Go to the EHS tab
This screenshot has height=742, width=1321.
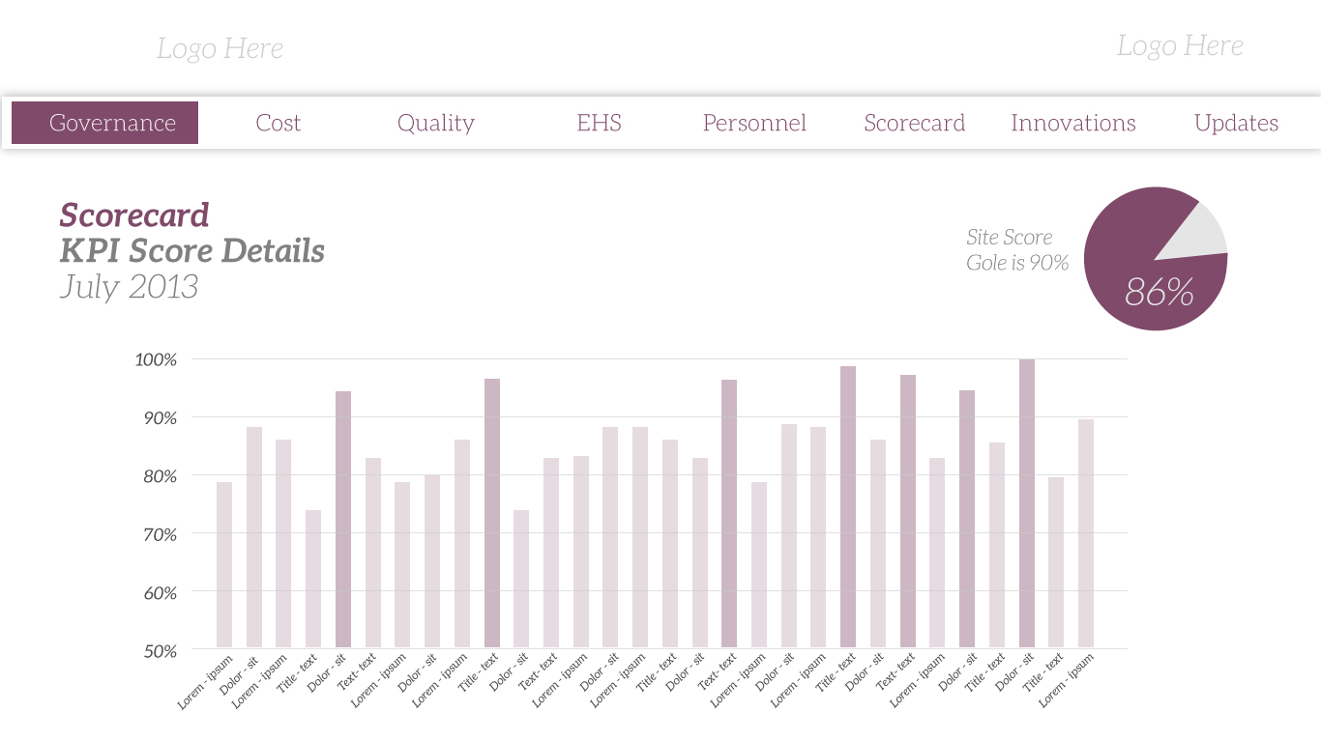[599, 123]
